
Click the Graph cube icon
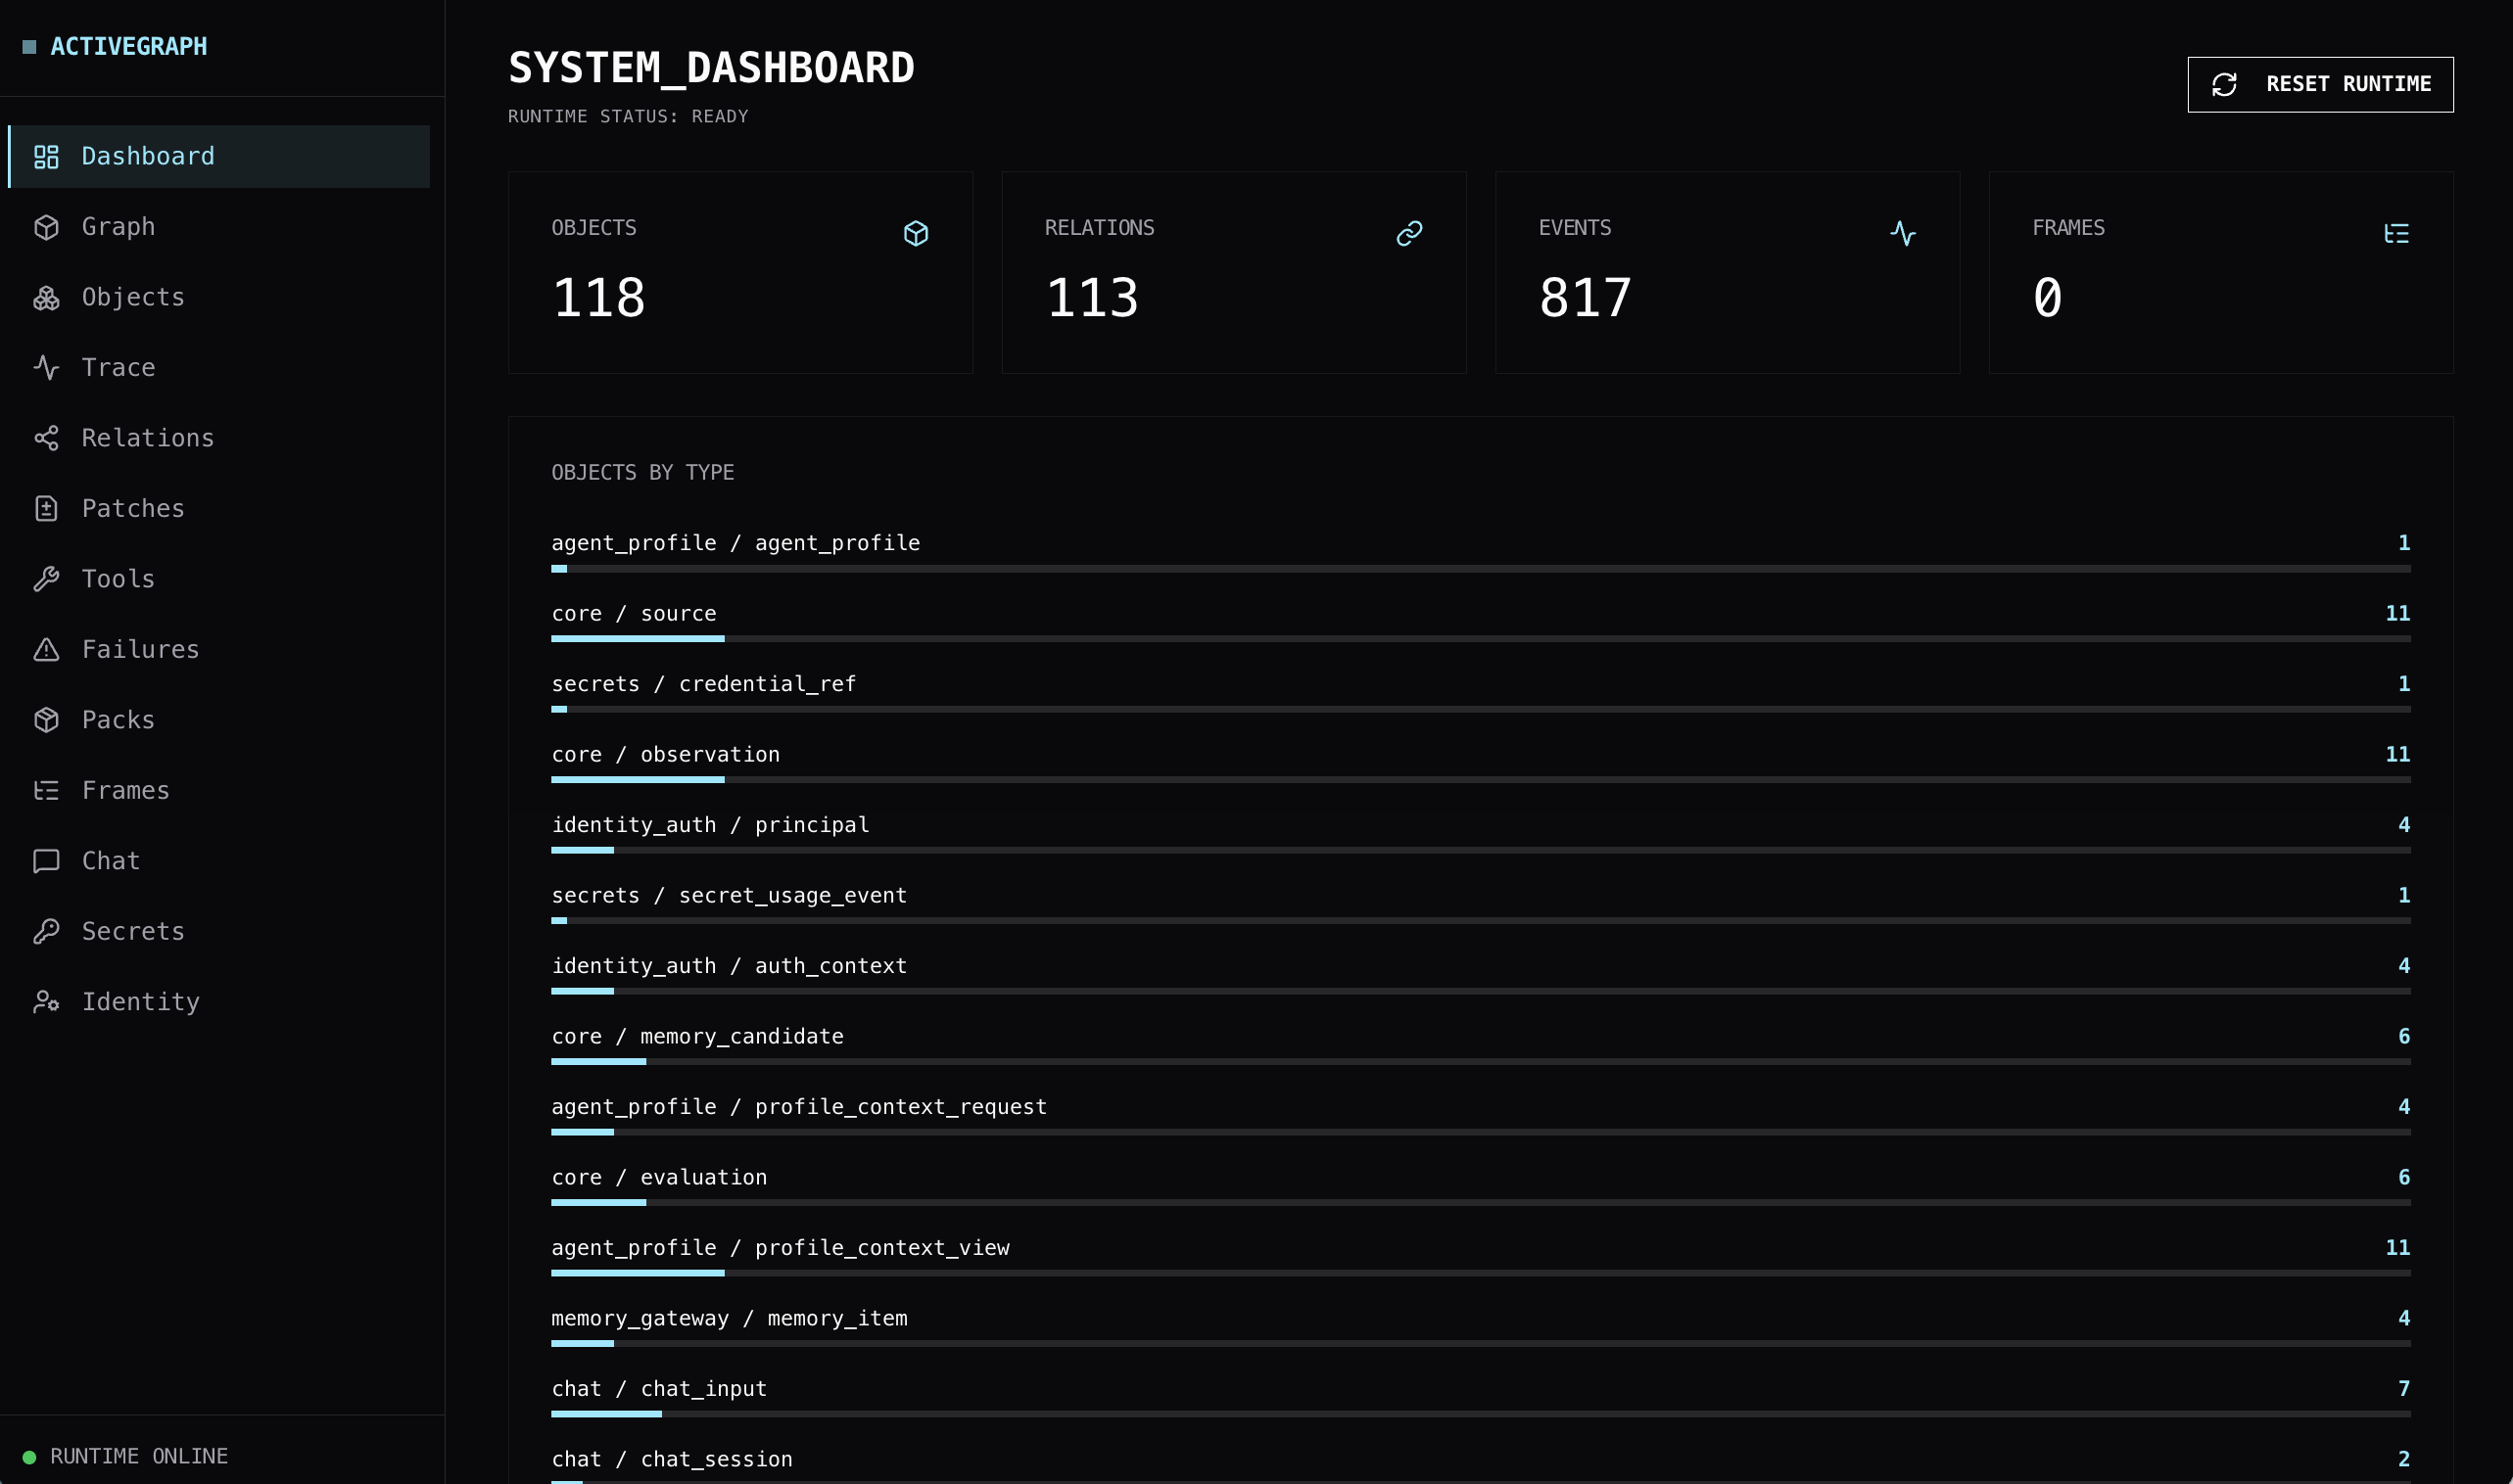[46, 227]
